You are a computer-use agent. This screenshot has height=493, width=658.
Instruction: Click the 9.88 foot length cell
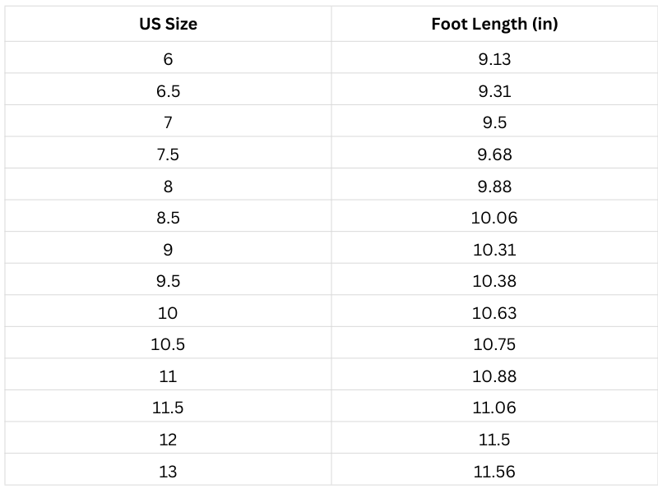coord(494,187)
